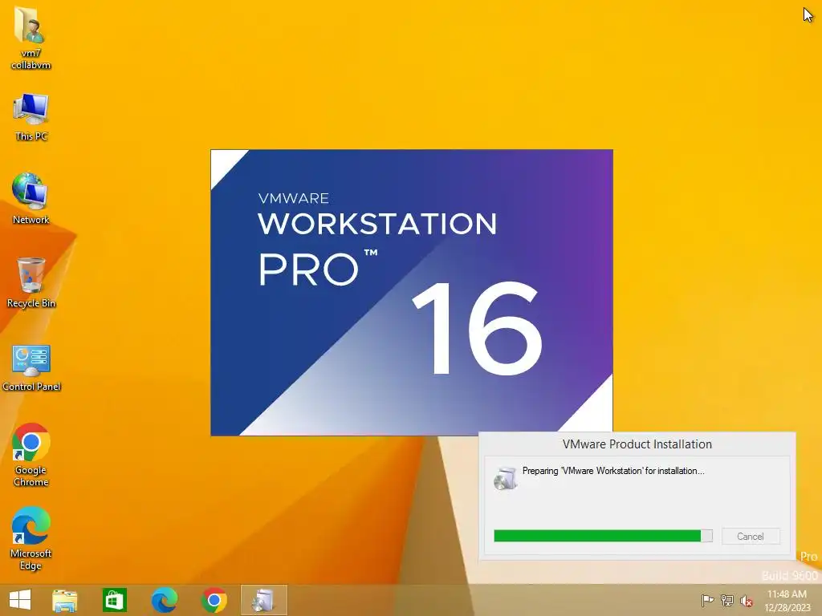This screenshot has height=616, width=822.
Task: Open the Windows Store taskbar icon
Action: [x=114, y=600]
